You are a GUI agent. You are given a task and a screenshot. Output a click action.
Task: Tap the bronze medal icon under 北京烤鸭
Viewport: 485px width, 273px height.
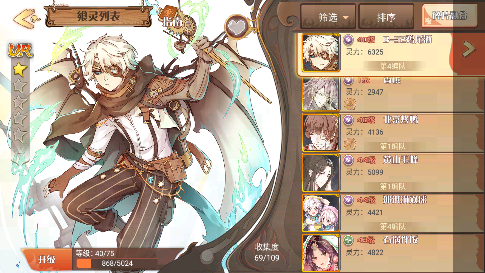[350, 144]
